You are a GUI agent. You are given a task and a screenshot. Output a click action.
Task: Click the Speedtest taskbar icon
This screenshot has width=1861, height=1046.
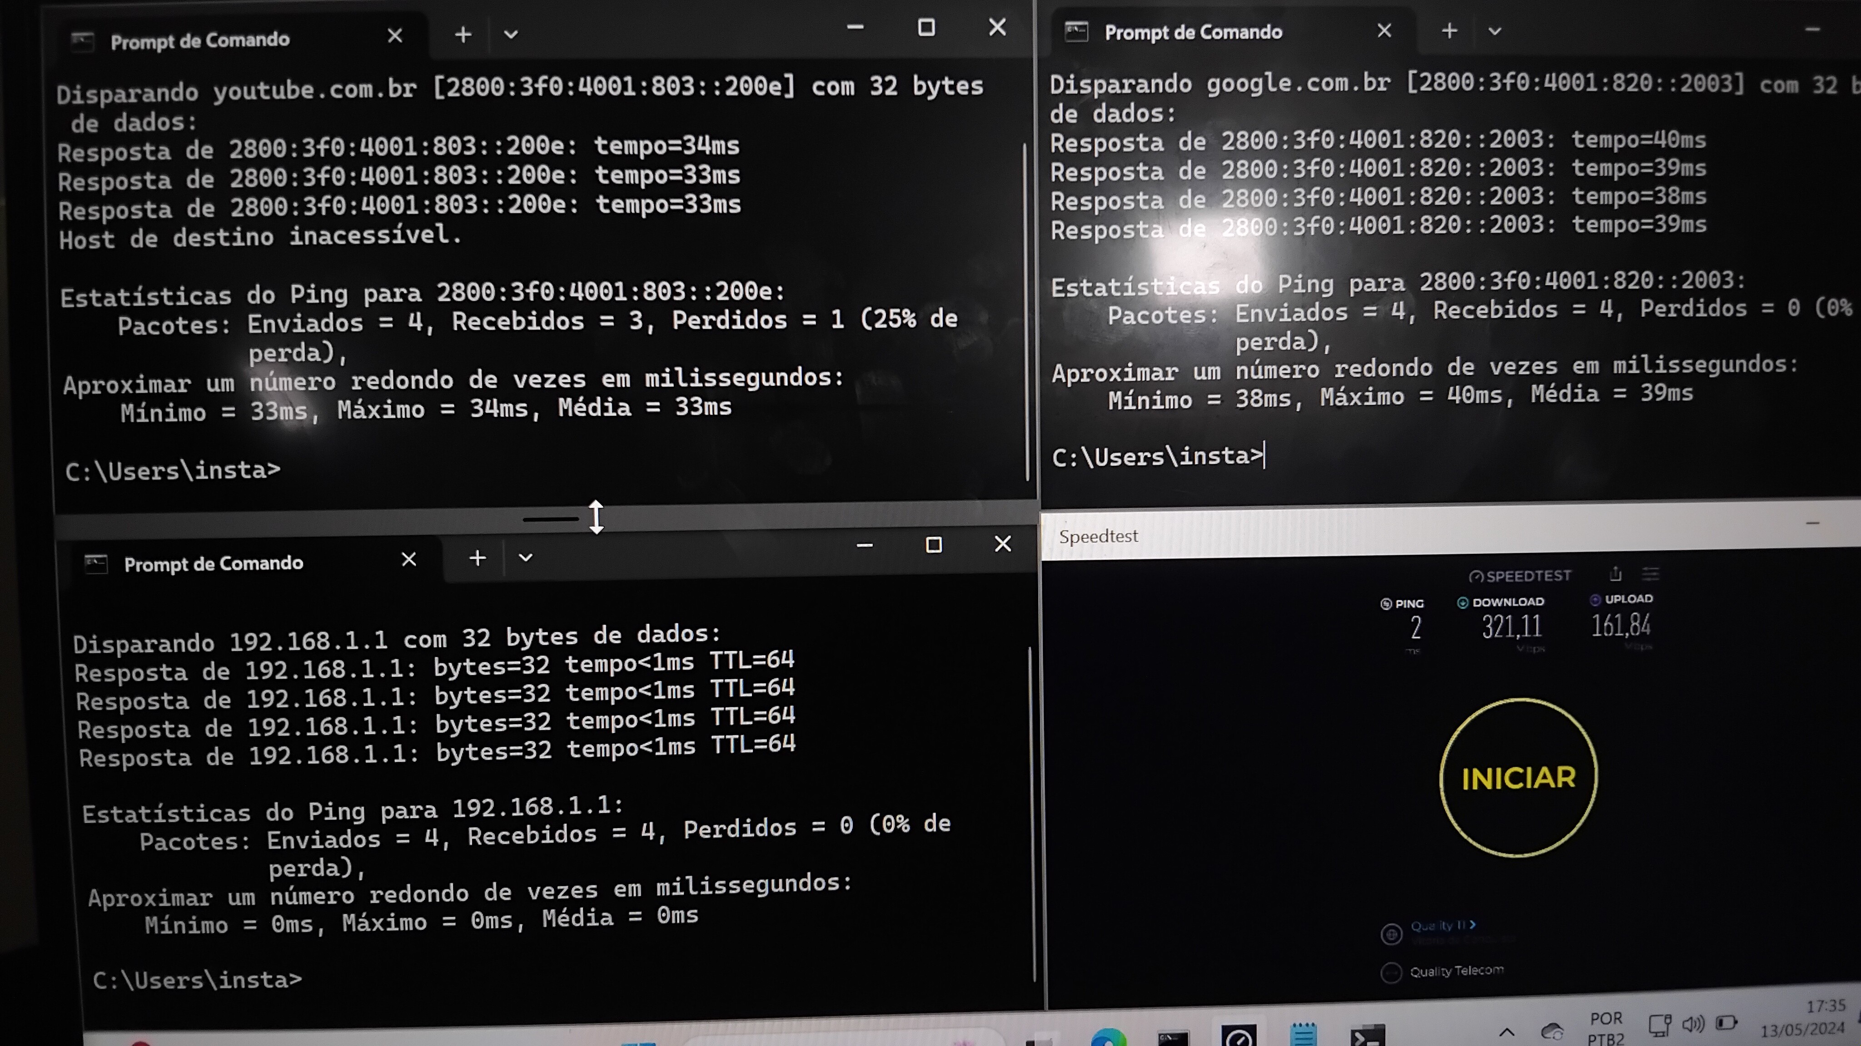(1238, 1036)
